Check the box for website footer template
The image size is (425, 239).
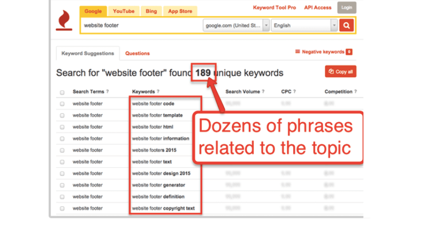(62, 115)
